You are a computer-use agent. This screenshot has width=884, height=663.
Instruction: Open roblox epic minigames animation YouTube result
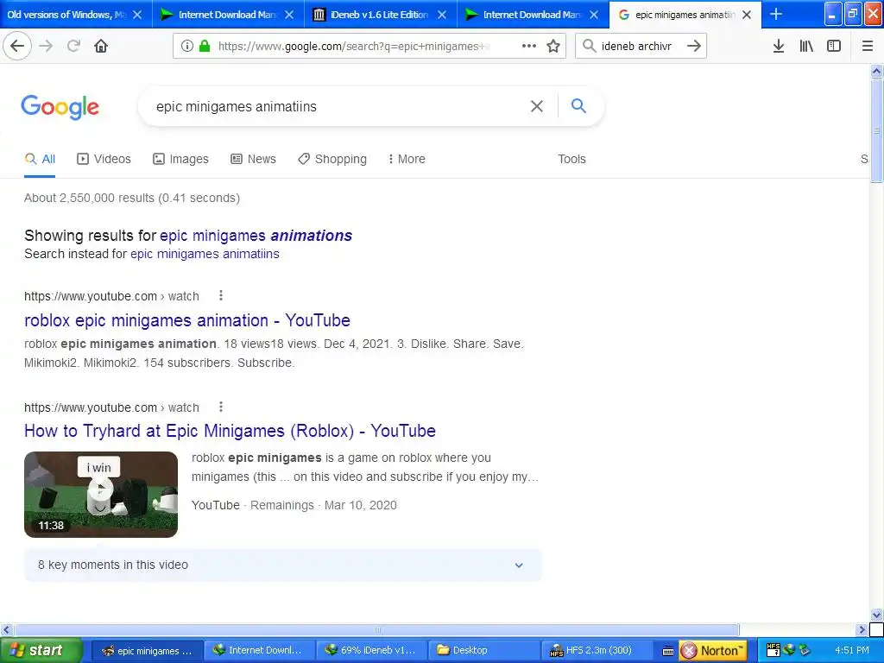coord(187,320)
